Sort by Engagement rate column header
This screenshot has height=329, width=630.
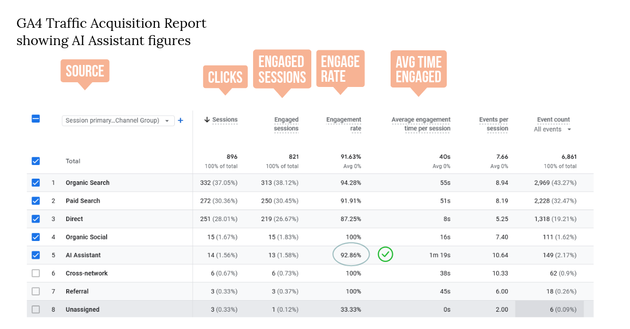click(344, 124)
